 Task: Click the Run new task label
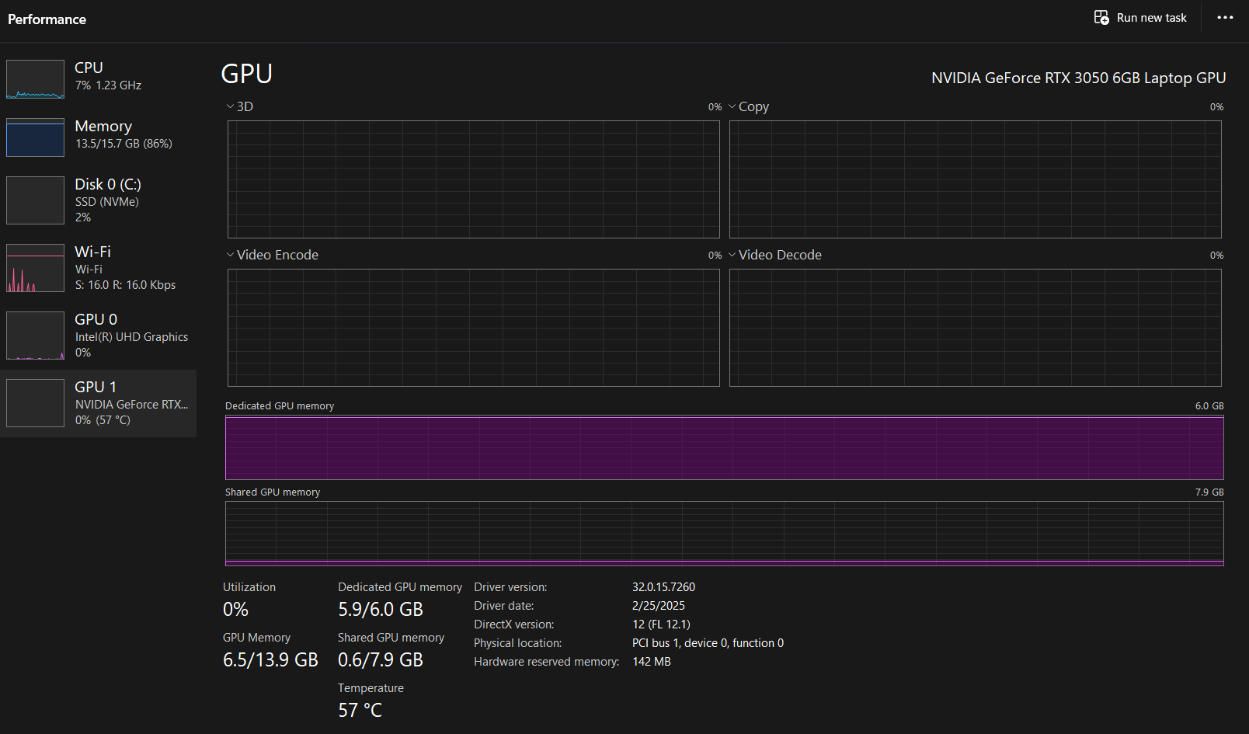(1151, 18)
